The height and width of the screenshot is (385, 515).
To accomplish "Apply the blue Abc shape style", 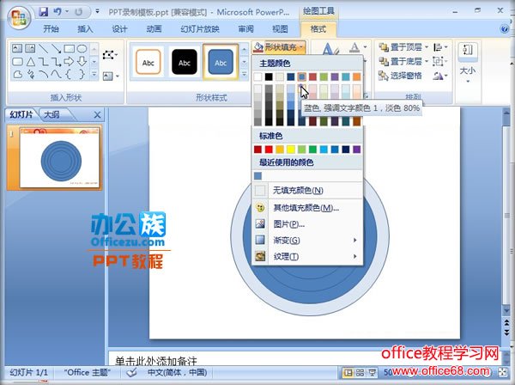I will (221, 62).
